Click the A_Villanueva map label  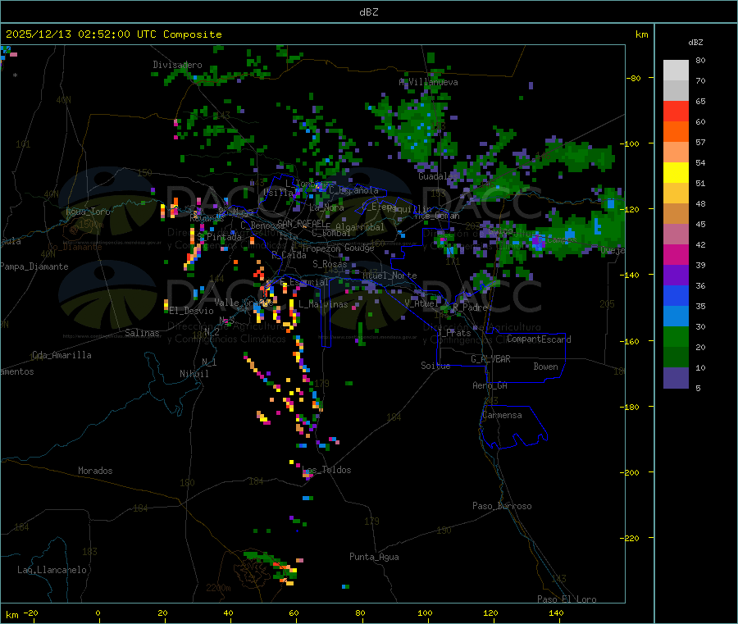click(428, 82)
